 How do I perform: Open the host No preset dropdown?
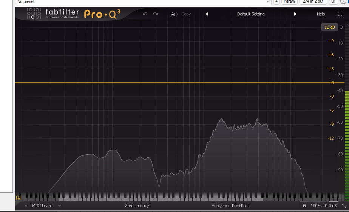click(x=144, y=2)
